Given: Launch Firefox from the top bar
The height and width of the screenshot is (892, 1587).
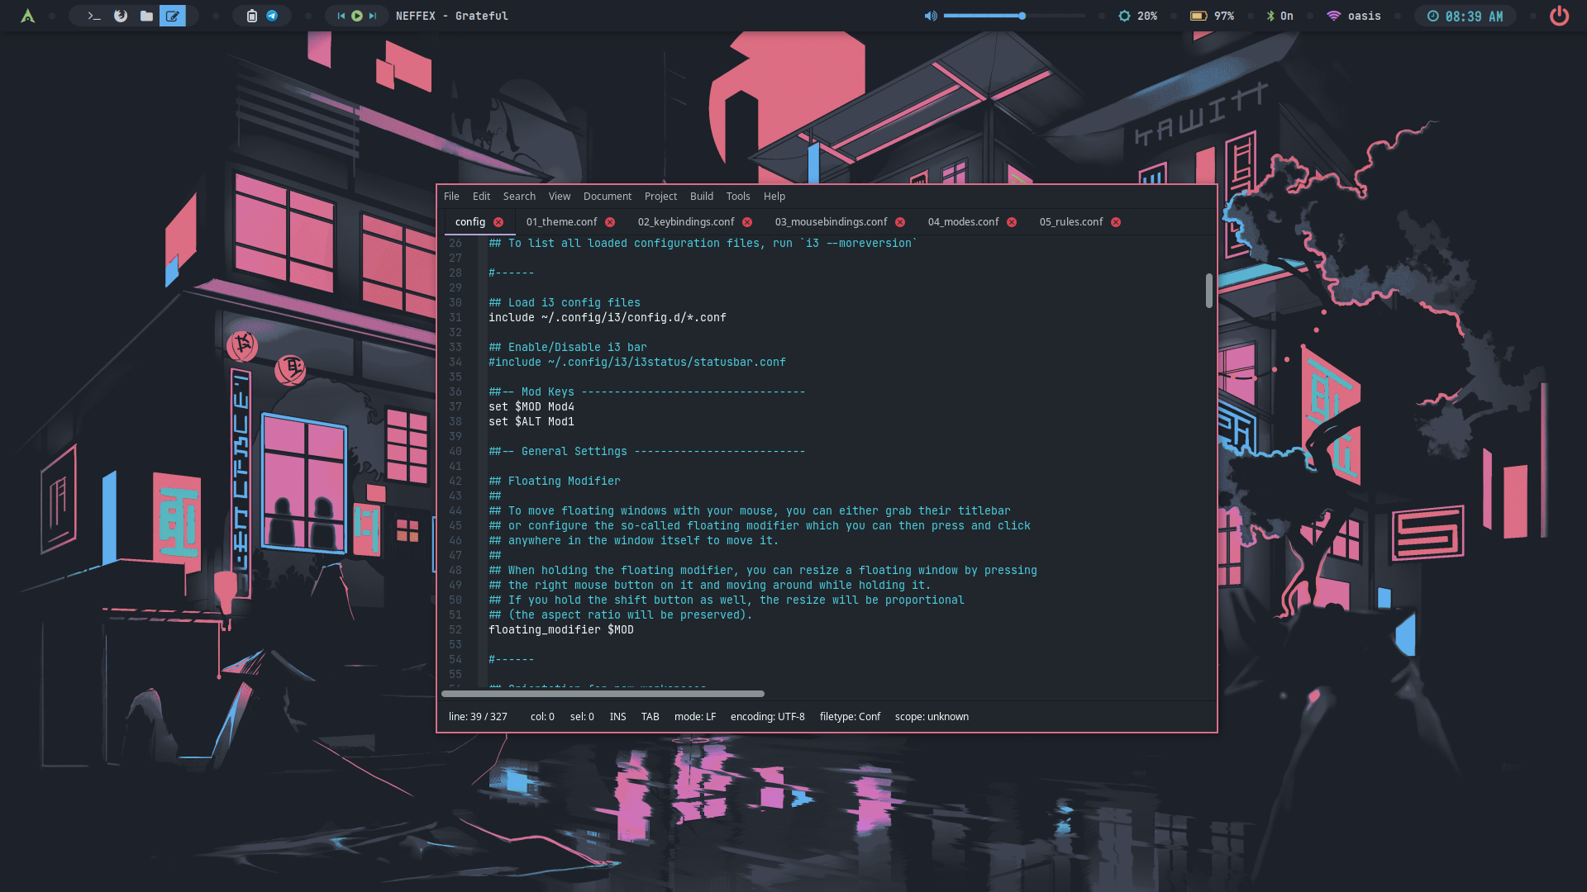Looking at the screenshot, I should [121, 16].
